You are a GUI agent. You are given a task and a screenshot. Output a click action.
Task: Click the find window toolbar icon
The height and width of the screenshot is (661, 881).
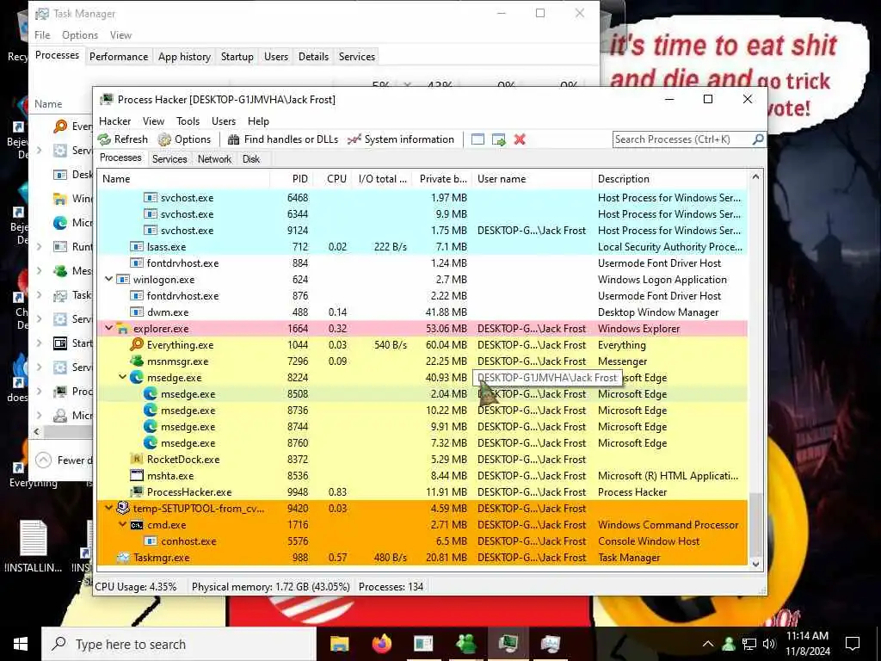(x=477, y=139)
